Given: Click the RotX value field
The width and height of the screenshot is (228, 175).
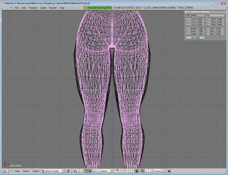Looking at the screenshot, I should click(x=217, y=19).
